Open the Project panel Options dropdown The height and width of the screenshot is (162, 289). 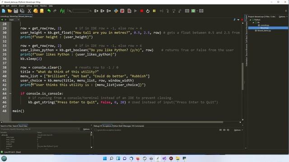pyautogui.click(x=283, y=17)
